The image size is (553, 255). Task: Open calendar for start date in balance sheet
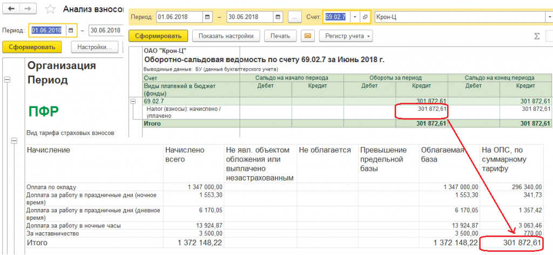208,17
